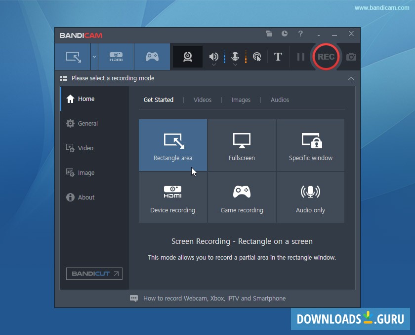Expand the recording mode dropdown arrow

pos(94,57)
